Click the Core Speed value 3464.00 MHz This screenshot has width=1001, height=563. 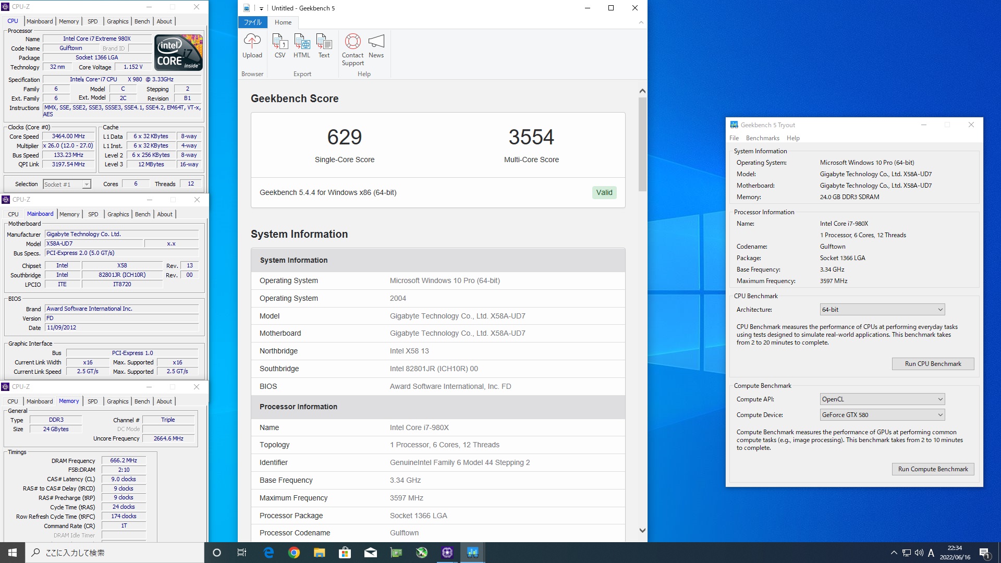point(68,137)
